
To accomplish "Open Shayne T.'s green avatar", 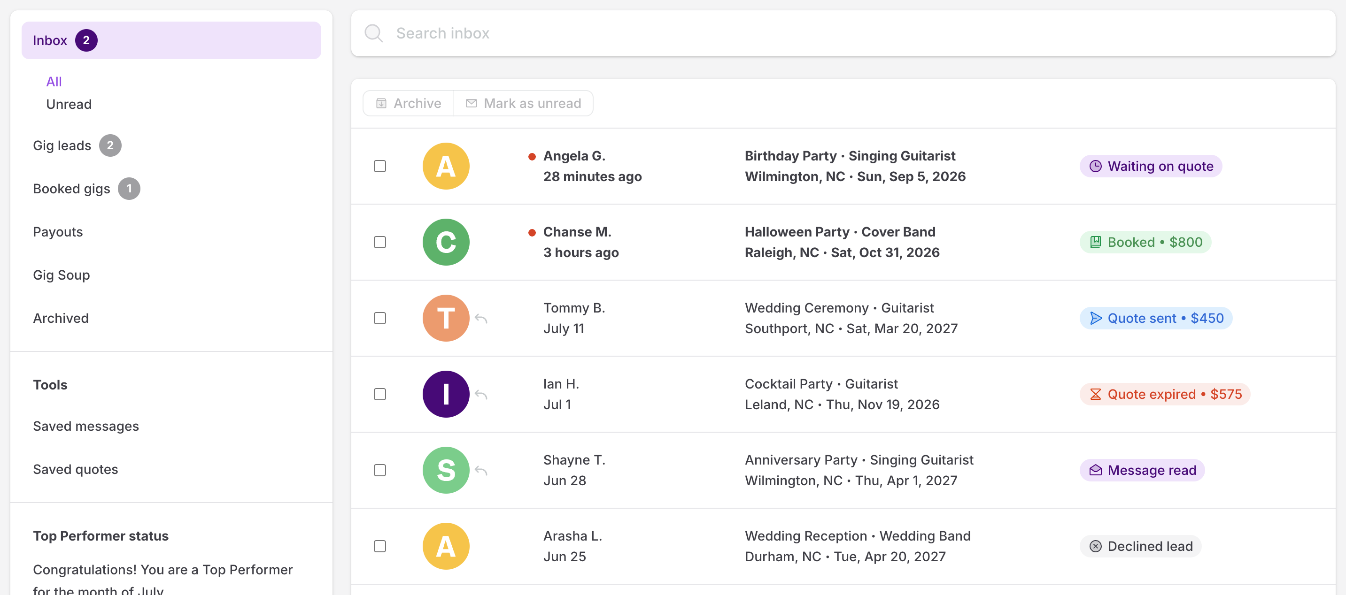I will click(x=446, y=470).
